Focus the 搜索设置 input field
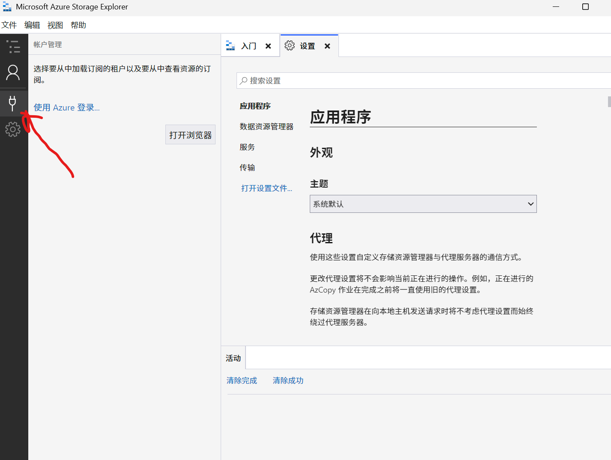Viewport: 611px width, 460px height. [424, 81]
